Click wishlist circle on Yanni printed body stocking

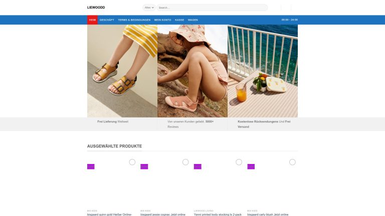click(x=239, y=162)
